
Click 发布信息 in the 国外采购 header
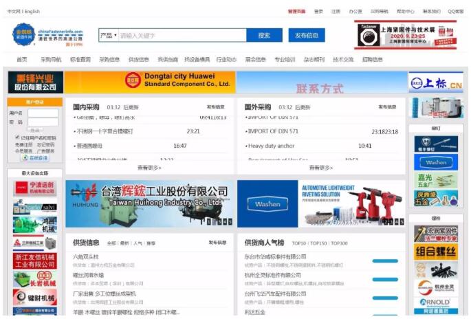387,107
